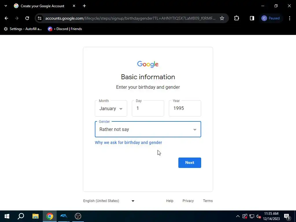The width and height of the screenshot is (296, 222).
Task: Click the address bar URL
Action: (130, 18)
